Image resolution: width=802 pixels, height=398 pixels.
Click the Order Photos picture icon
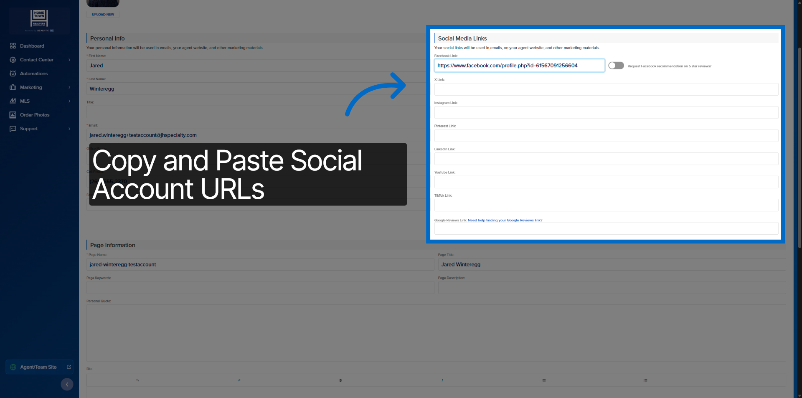click(13, 115)
